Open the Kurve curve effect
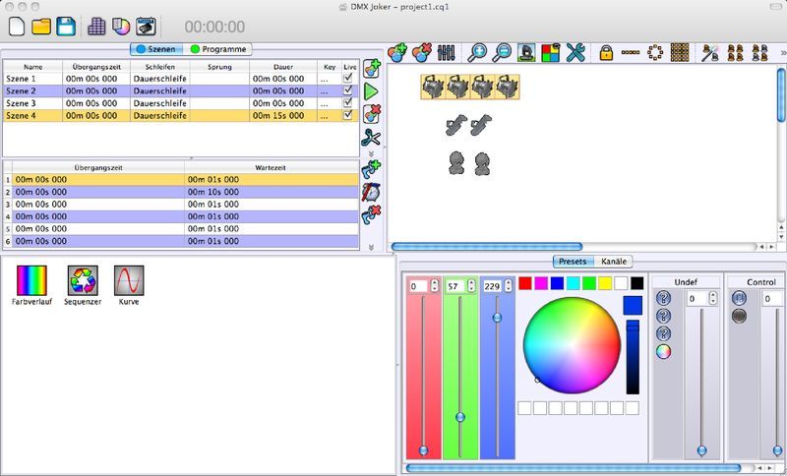This screenshot has width=787, height=476. [129, 285]
